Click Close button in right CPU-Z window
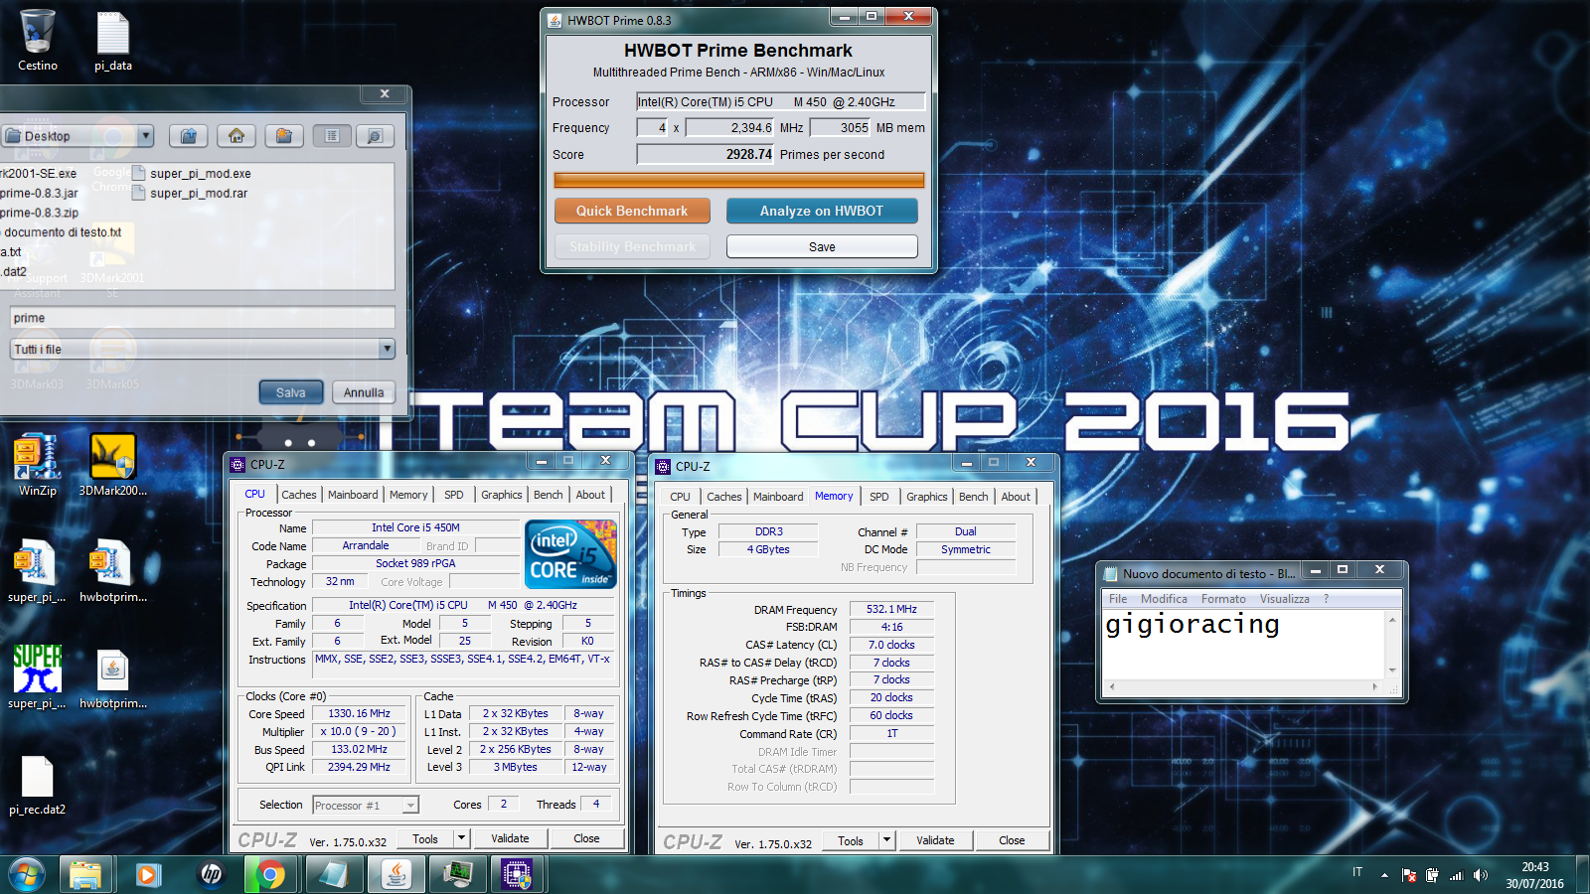The image size is (1590, 894). point(1012,840)
